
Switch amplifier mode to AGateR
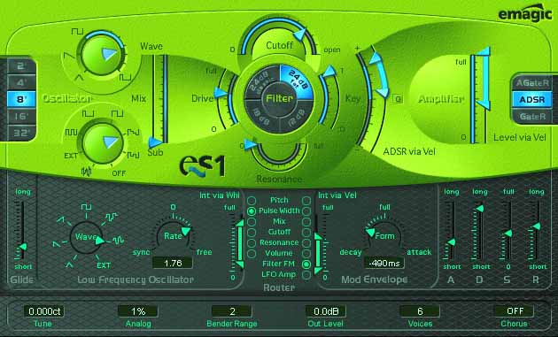(x=532, y=83)
